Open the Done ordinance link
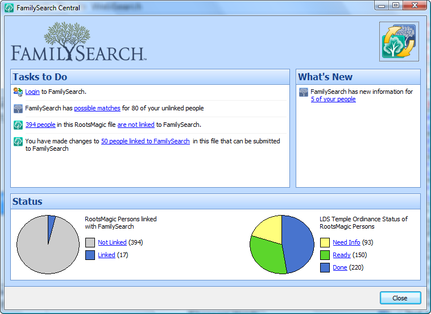 [340, 267]
